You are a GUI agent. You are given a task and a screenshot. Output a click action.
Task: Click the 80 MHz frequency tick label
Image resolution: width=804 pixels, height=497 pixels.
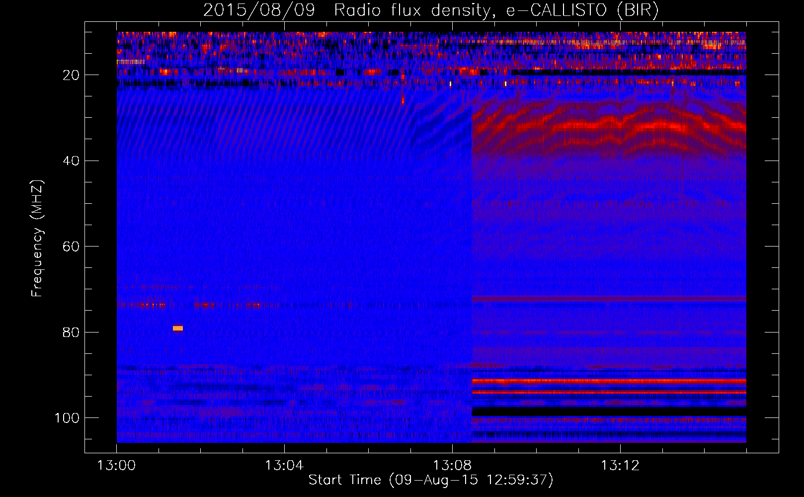[x=71, y=332]
